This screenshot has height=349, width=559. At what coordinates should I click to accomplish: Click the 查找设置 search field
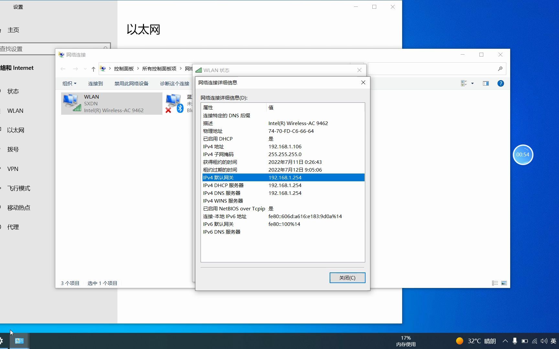55,49
